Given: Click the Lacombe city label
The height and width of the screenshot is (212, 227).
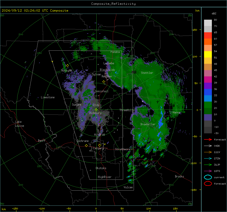Looking at the screenshot, I should click(x=109, y=63).
